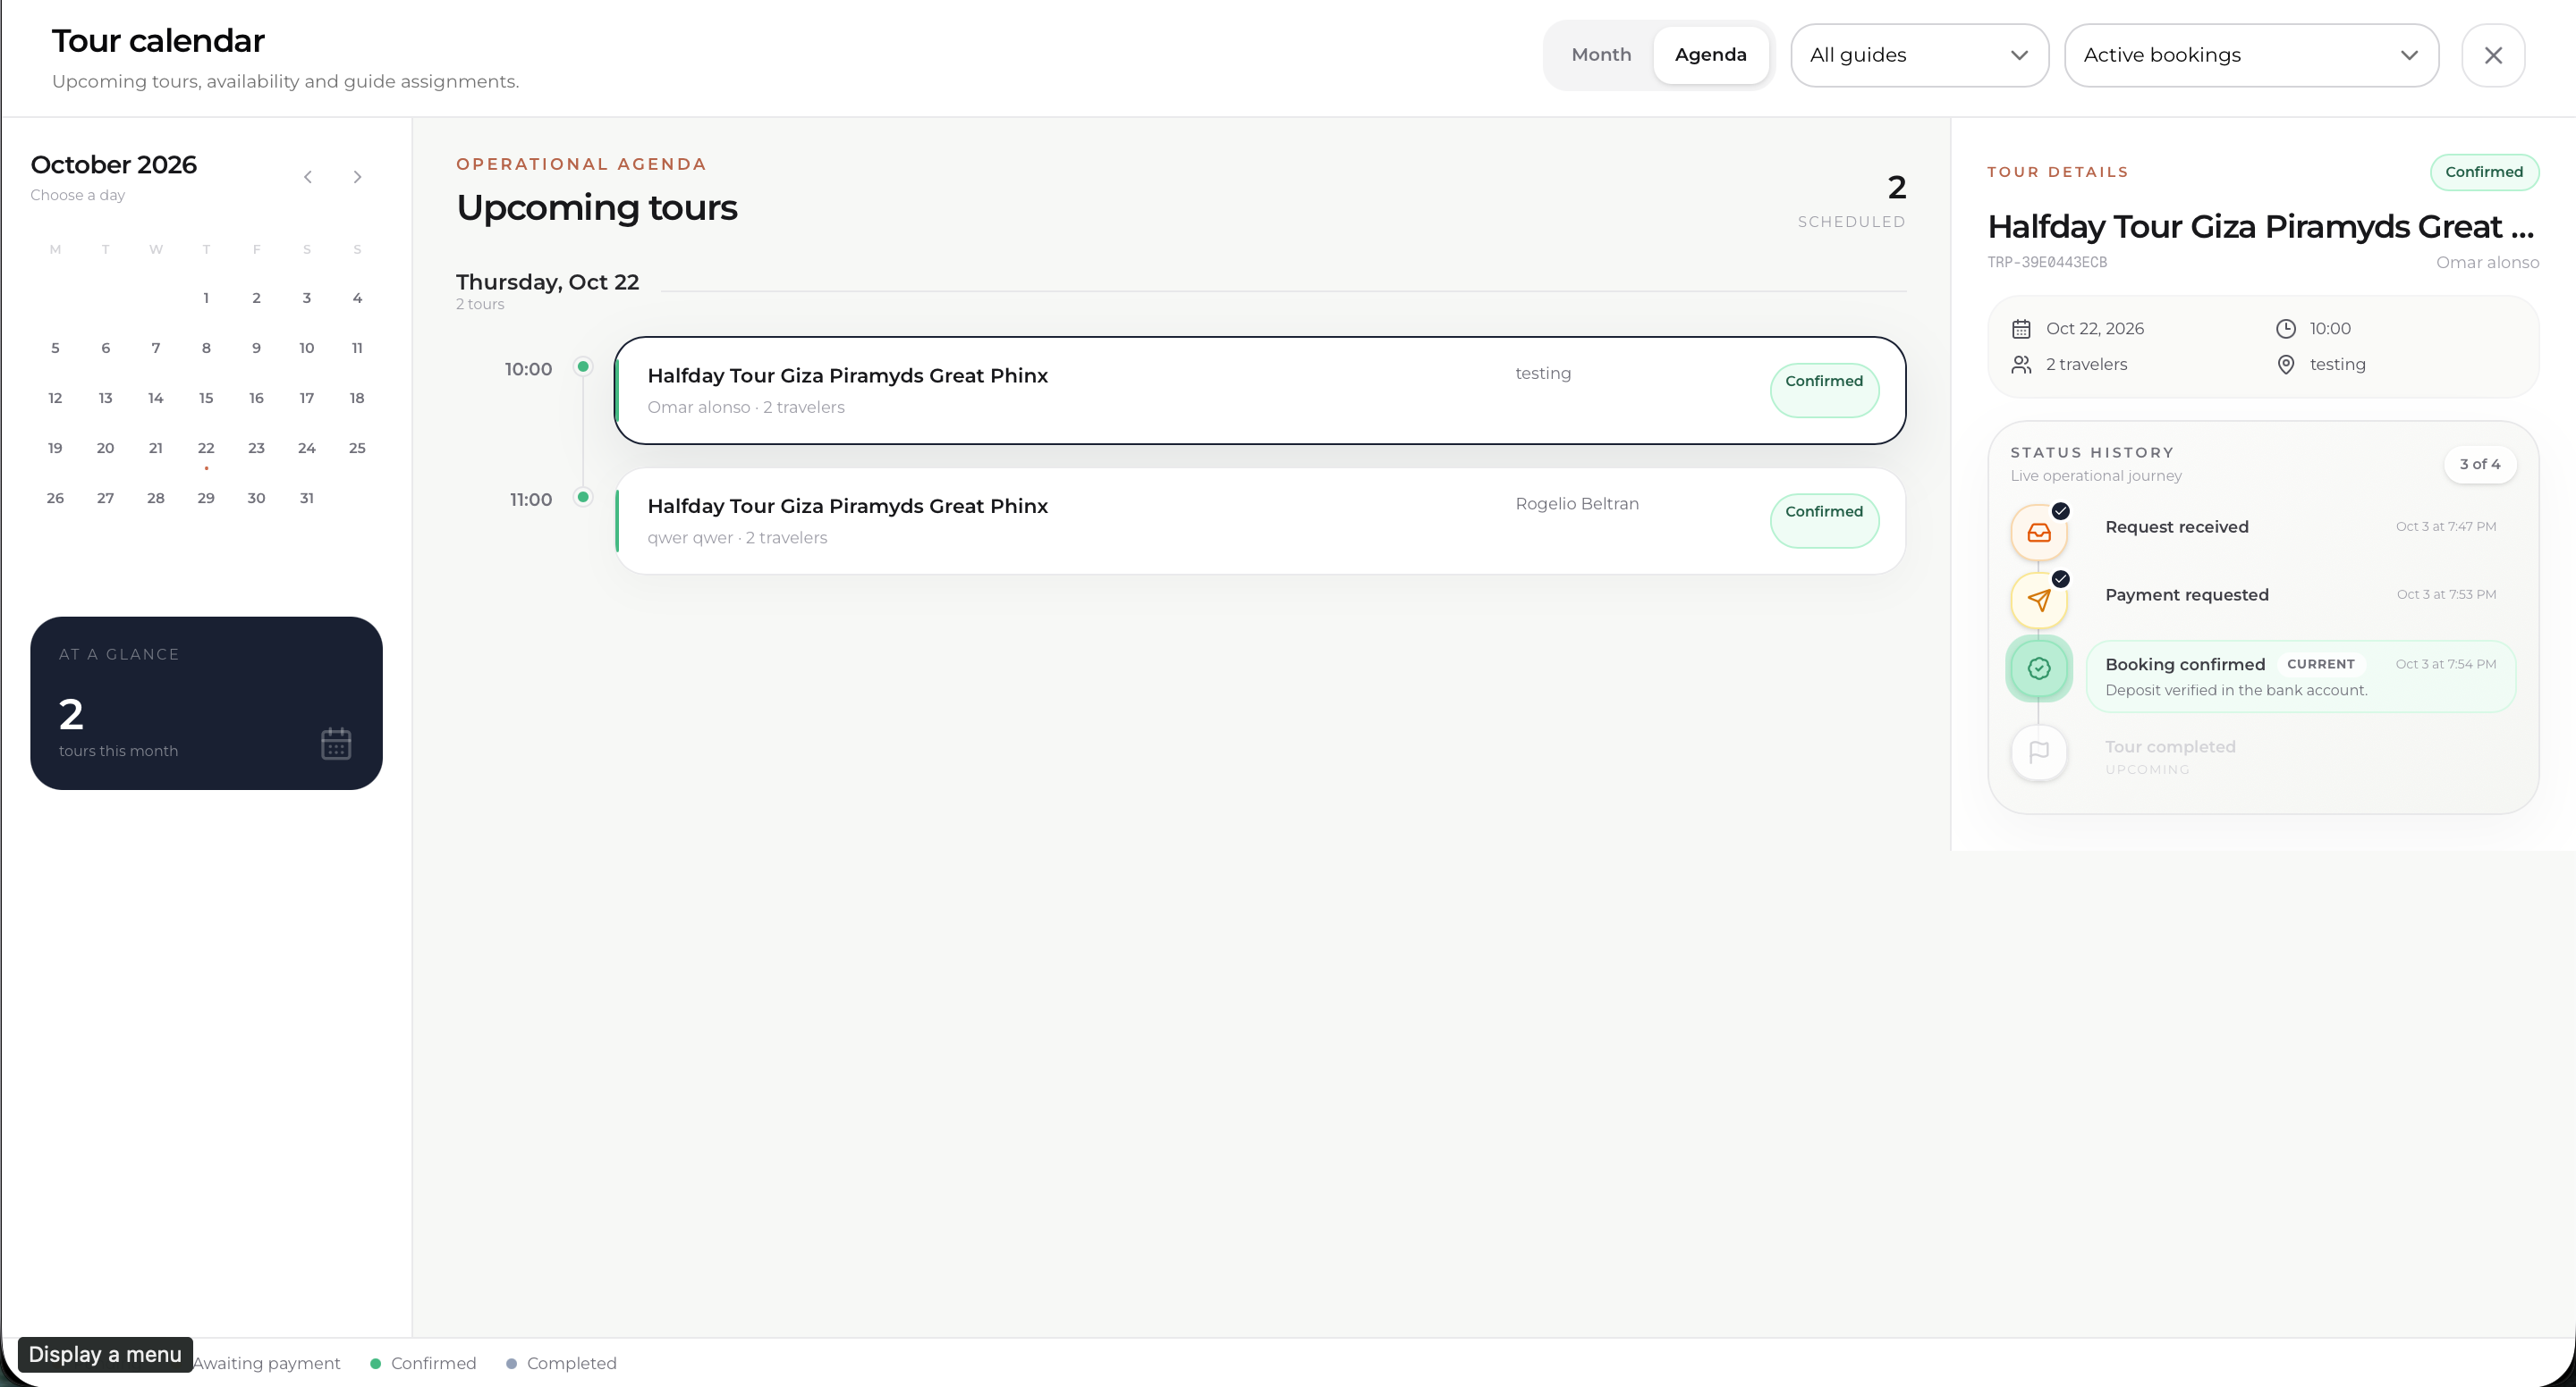Click the calendar icon in At a Glance card
Viewport: 2576px width, 1387px height.
click(336, 744)
